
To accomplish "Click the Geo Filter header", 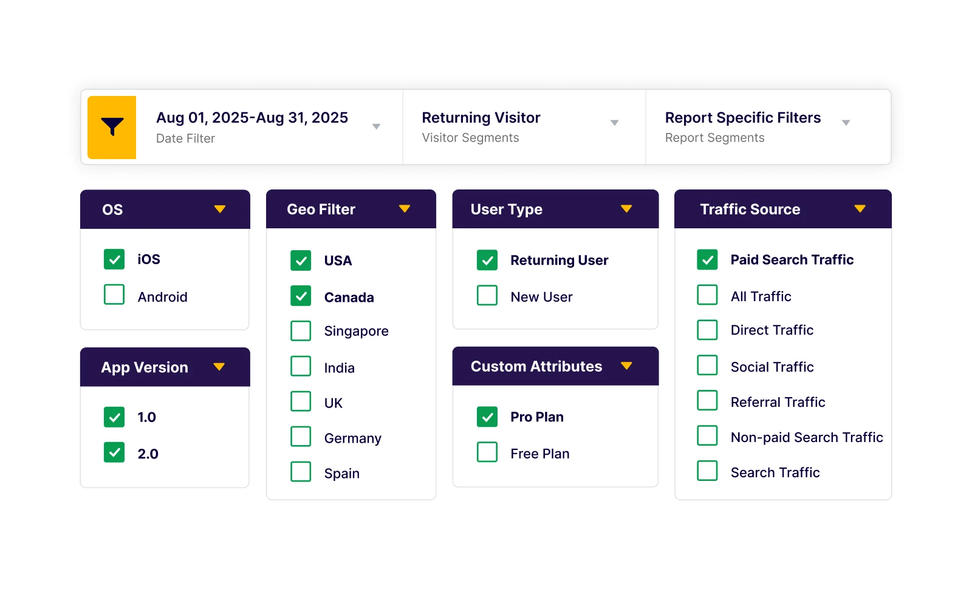I will pyautogui.click(x=321, y=209).
